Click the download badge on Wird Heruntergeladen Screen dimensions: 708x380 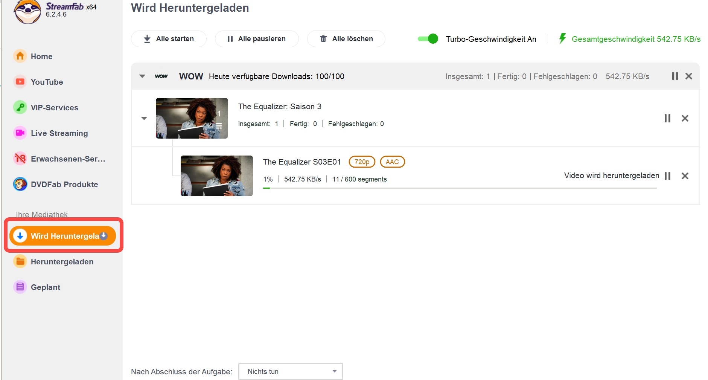click(104, 236)
